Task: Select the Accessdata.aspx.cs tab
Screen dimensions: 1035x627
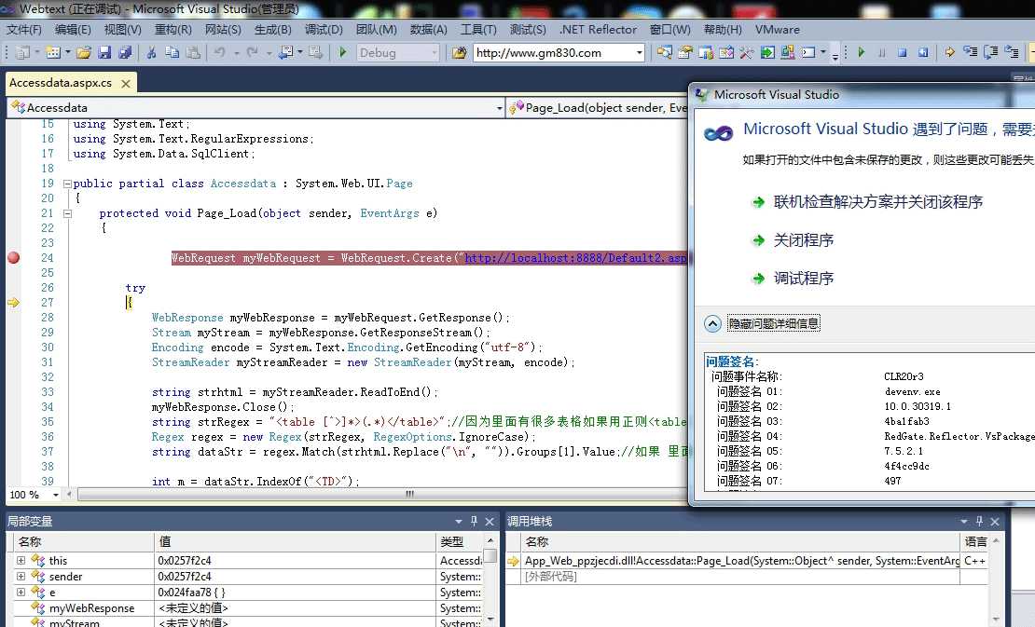Action: 61,83
